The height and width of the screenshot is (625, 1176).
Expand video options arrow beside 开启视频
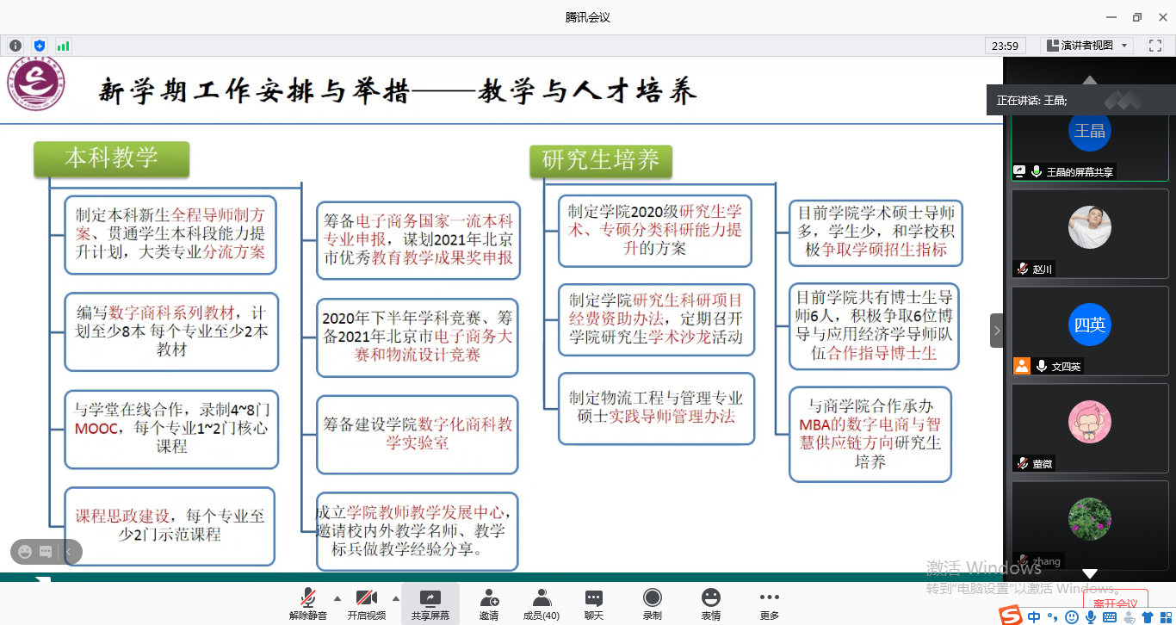(396, 597)
